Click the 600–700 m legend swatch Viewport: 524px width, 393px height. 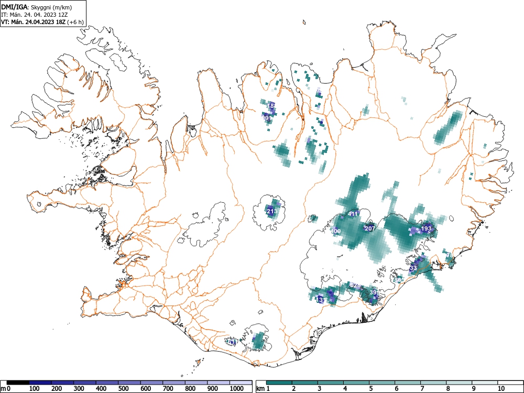[x=152, y=383]
